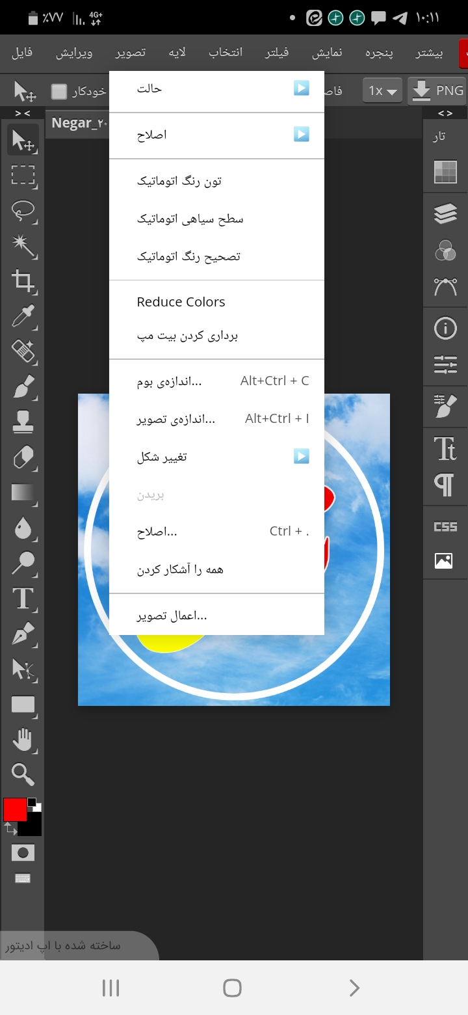Viewport: 468px width, 1015px height.
Task: Select the Rectangle Select tool
Action: coord(23,175)
